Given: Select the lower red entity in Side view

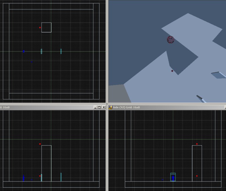Looking at the screenshot, I should click(x=197, y=176).
